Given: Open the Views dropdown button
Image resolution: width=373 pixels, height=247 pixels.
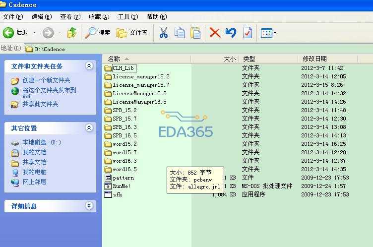Looking at the screenshot, I should click(x=268, y=33).
